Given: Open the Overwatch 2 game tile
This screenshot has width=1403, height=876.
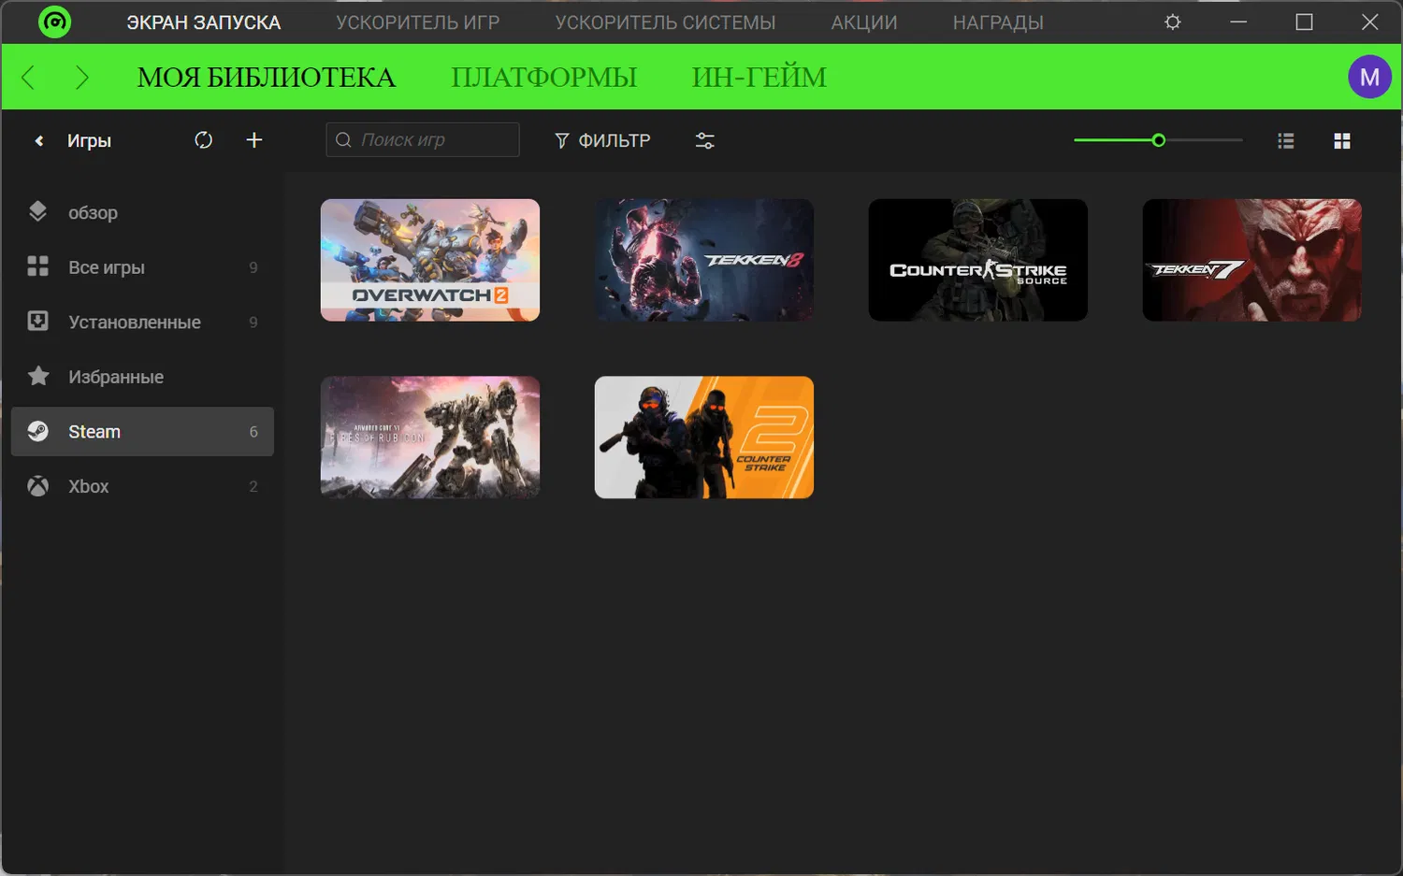Looking at the screenshot, I should coord(430,260).
